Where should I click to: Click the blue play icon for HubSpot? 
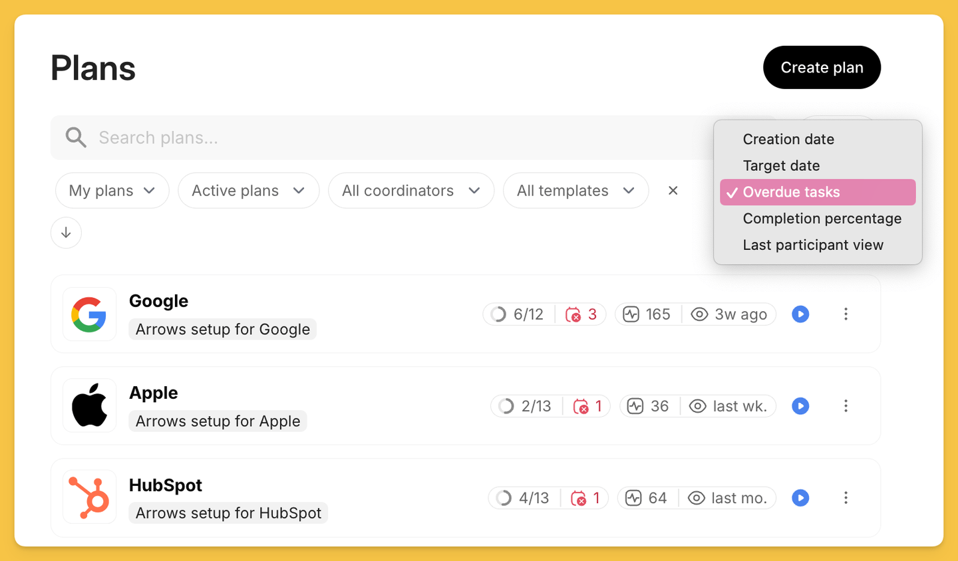click(800, 497)
